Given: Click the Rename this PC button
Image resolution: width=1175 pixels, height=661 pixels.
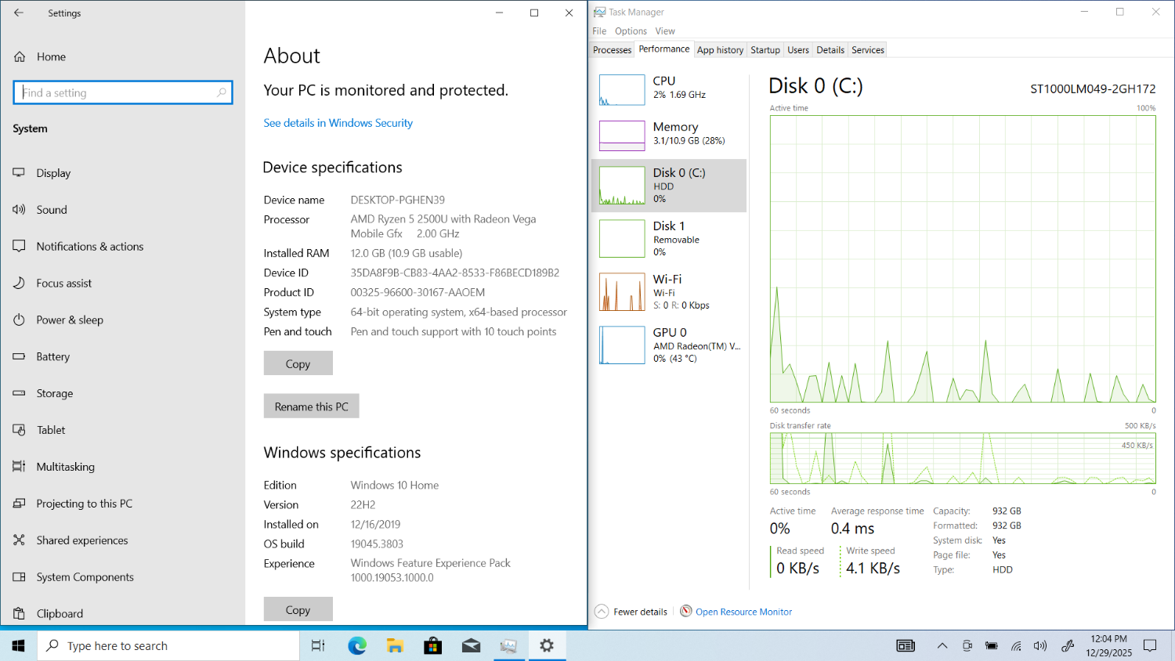Looking at the screenshot, I should [311, 406].
